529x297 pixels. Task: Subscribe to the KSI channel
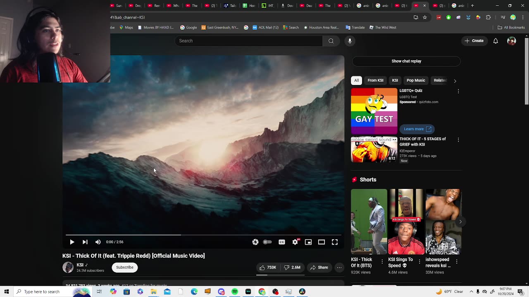point(125,267)
